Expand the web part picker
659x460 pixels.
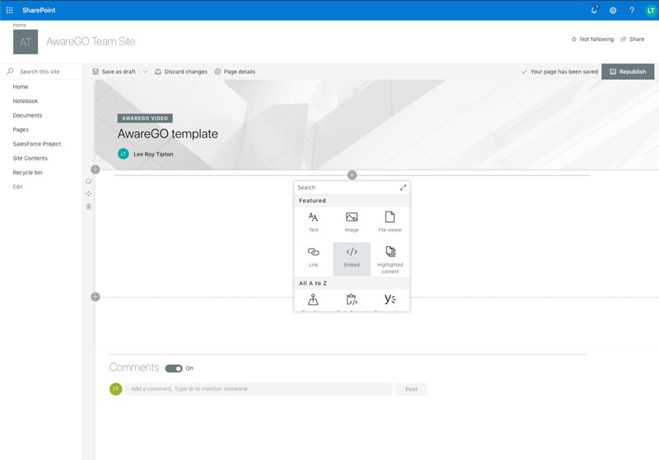click(x=403, y=188)
